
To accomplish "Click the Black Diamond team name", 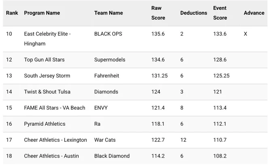I will (x=112, y=156).
